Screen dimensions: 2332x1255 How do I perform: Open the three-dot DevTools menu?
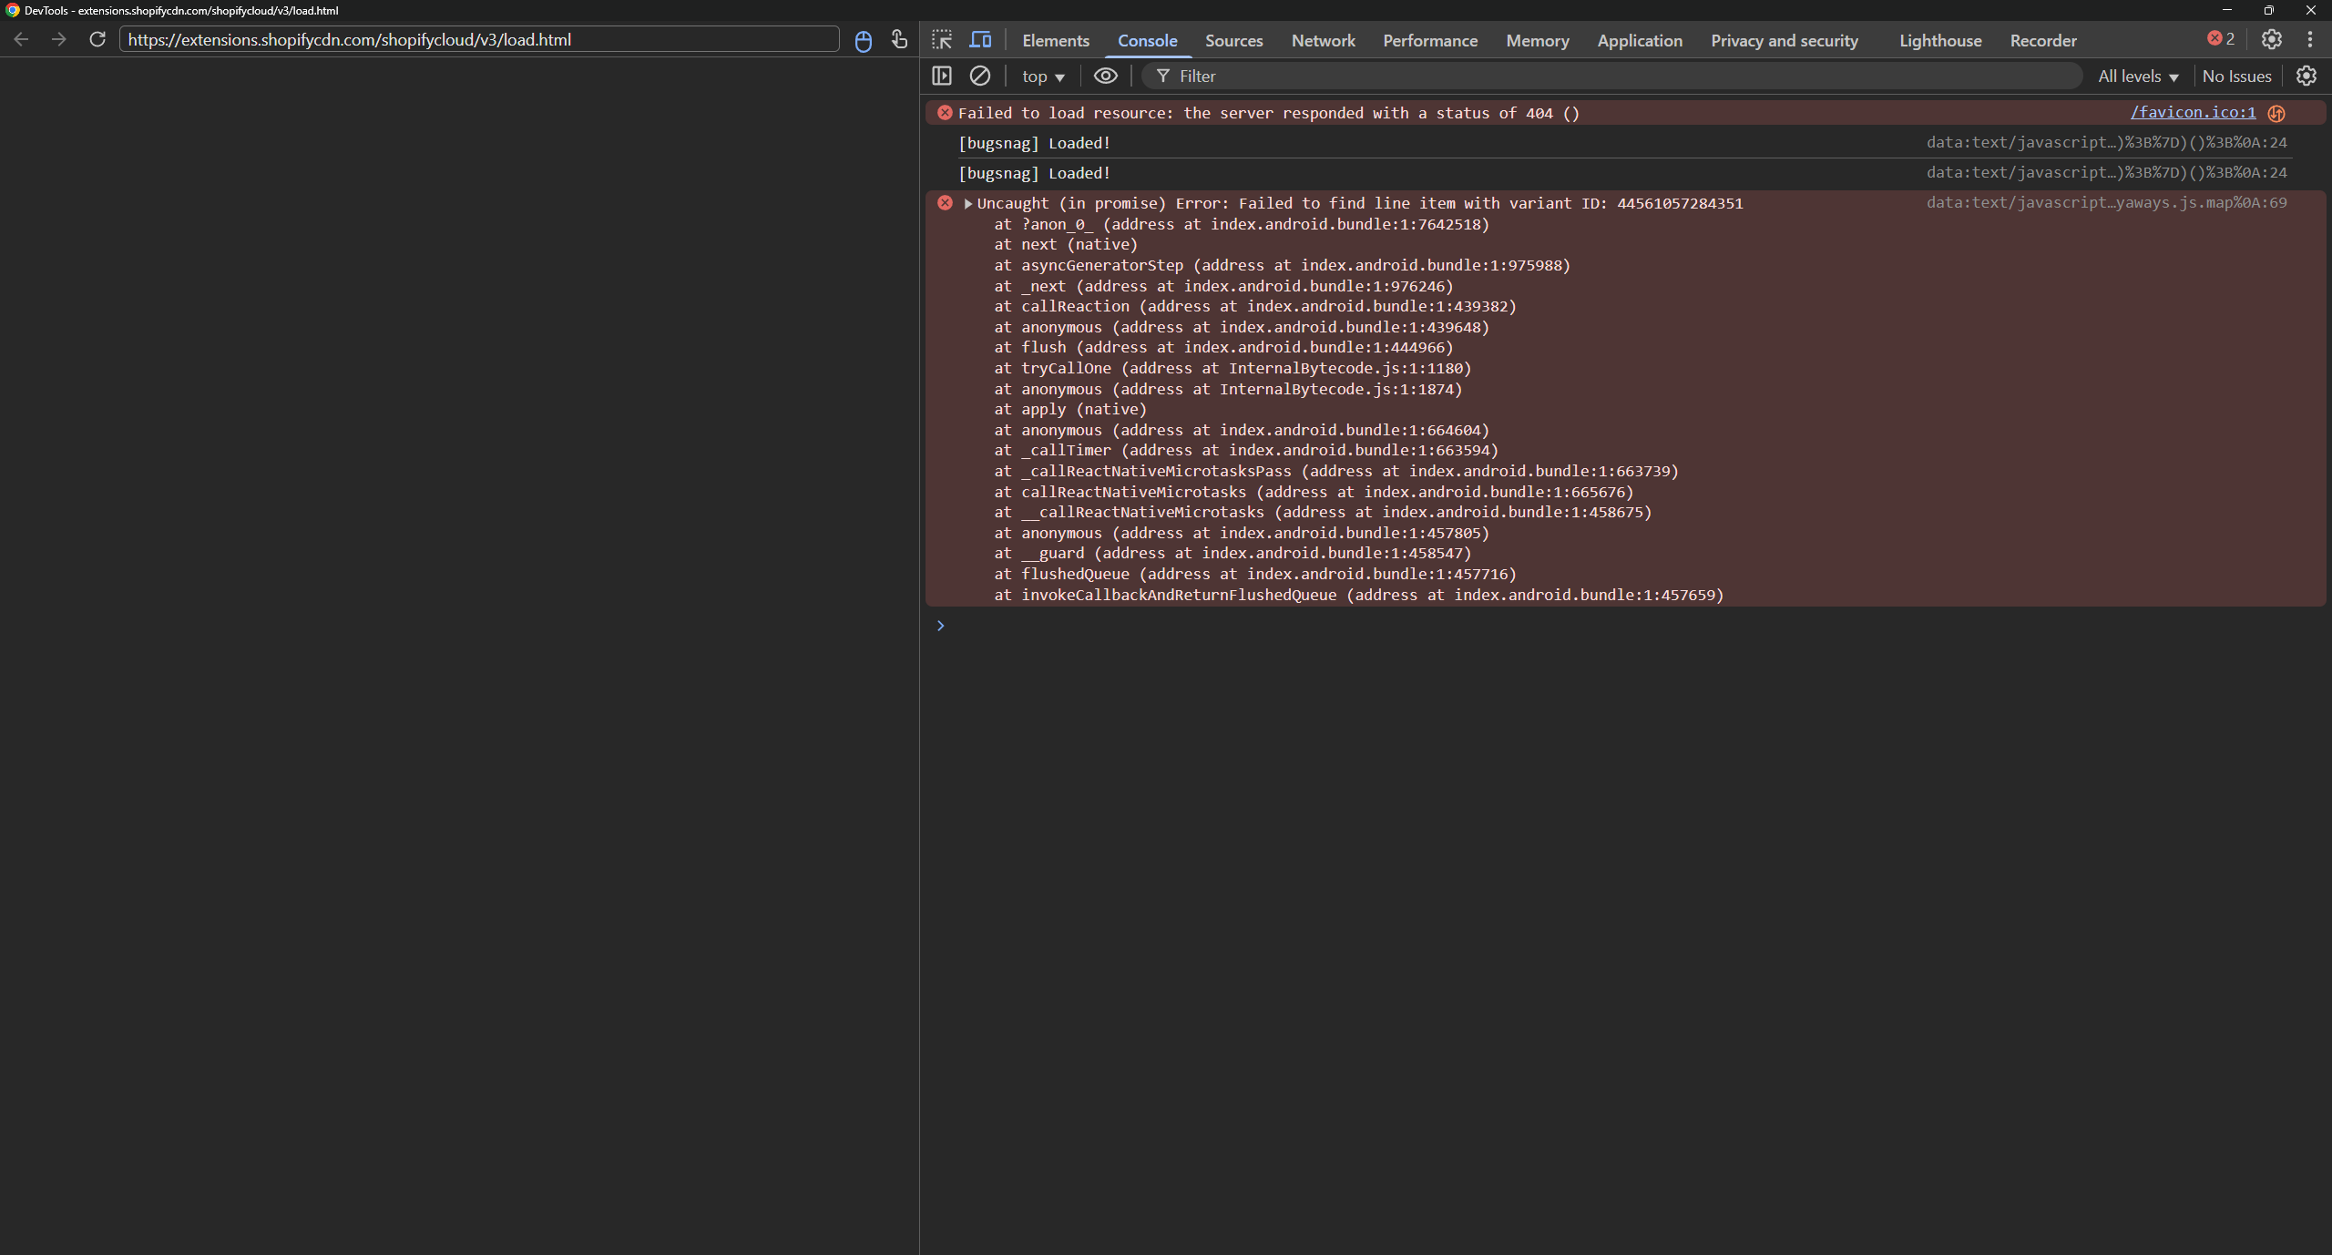tap(2309, 40)
